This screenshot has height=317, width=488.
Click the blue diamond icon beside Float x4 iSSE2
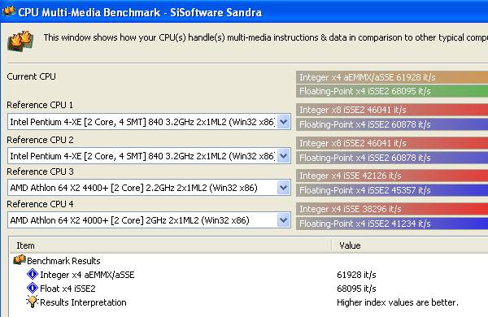33,288
